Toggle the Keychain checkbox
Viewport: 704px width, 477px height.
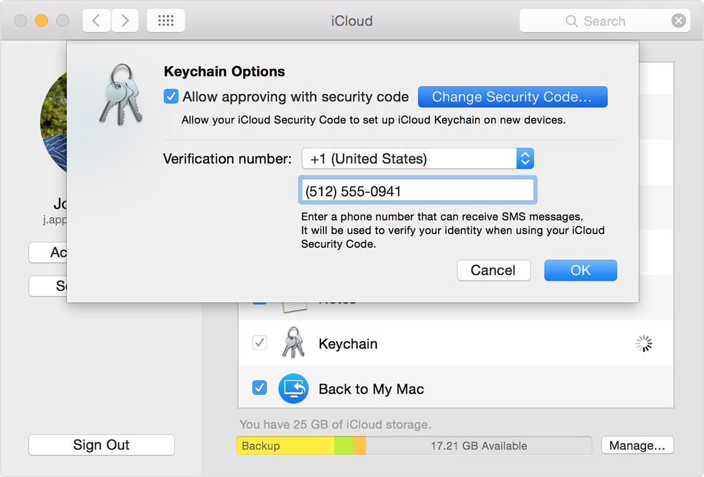259,343
